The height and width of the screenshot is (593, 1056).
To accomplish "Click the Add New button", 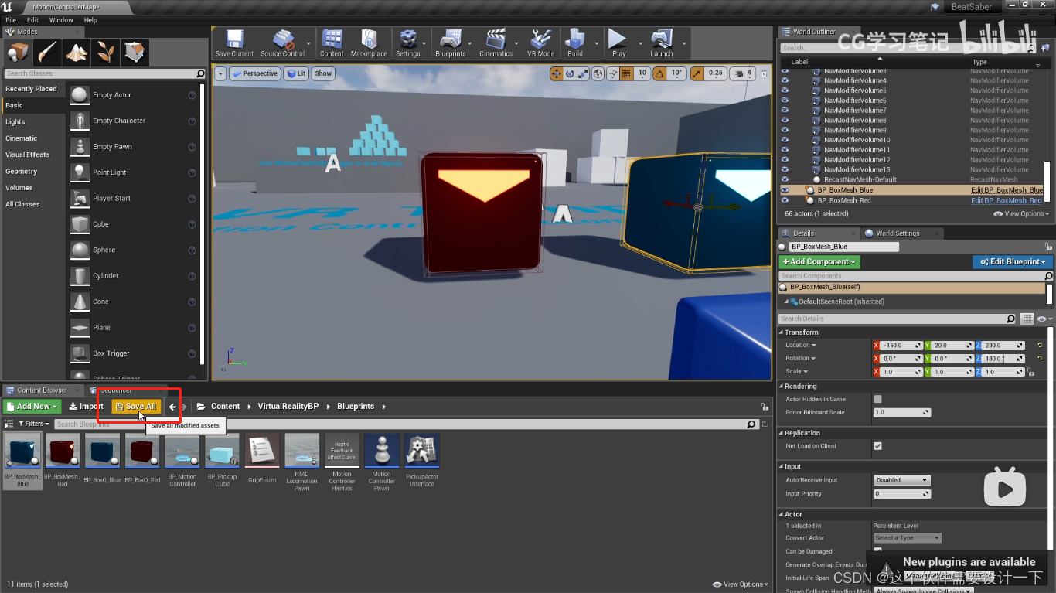I will 32,406.
